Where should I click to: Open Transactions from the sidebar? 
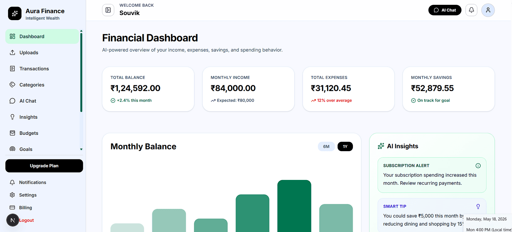point(42,69)
